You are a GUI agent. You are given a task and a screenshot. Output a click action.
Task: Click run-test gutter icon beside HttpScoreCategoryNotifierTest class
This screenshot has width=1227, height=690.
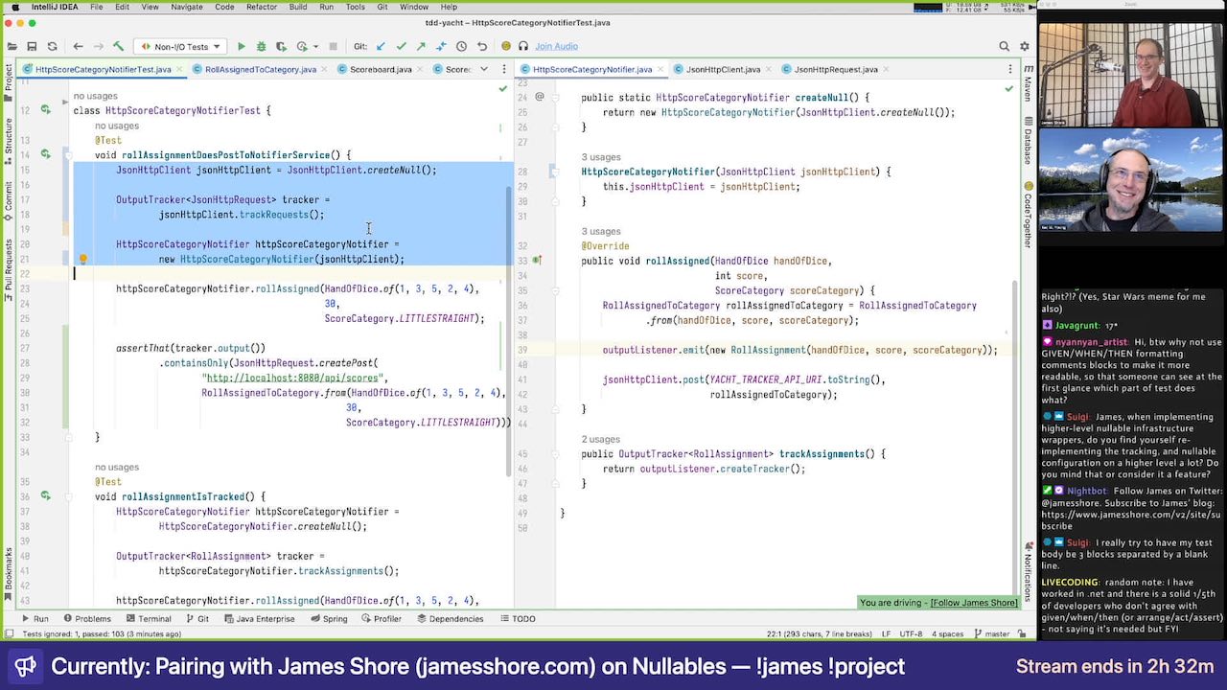(45, 110)
